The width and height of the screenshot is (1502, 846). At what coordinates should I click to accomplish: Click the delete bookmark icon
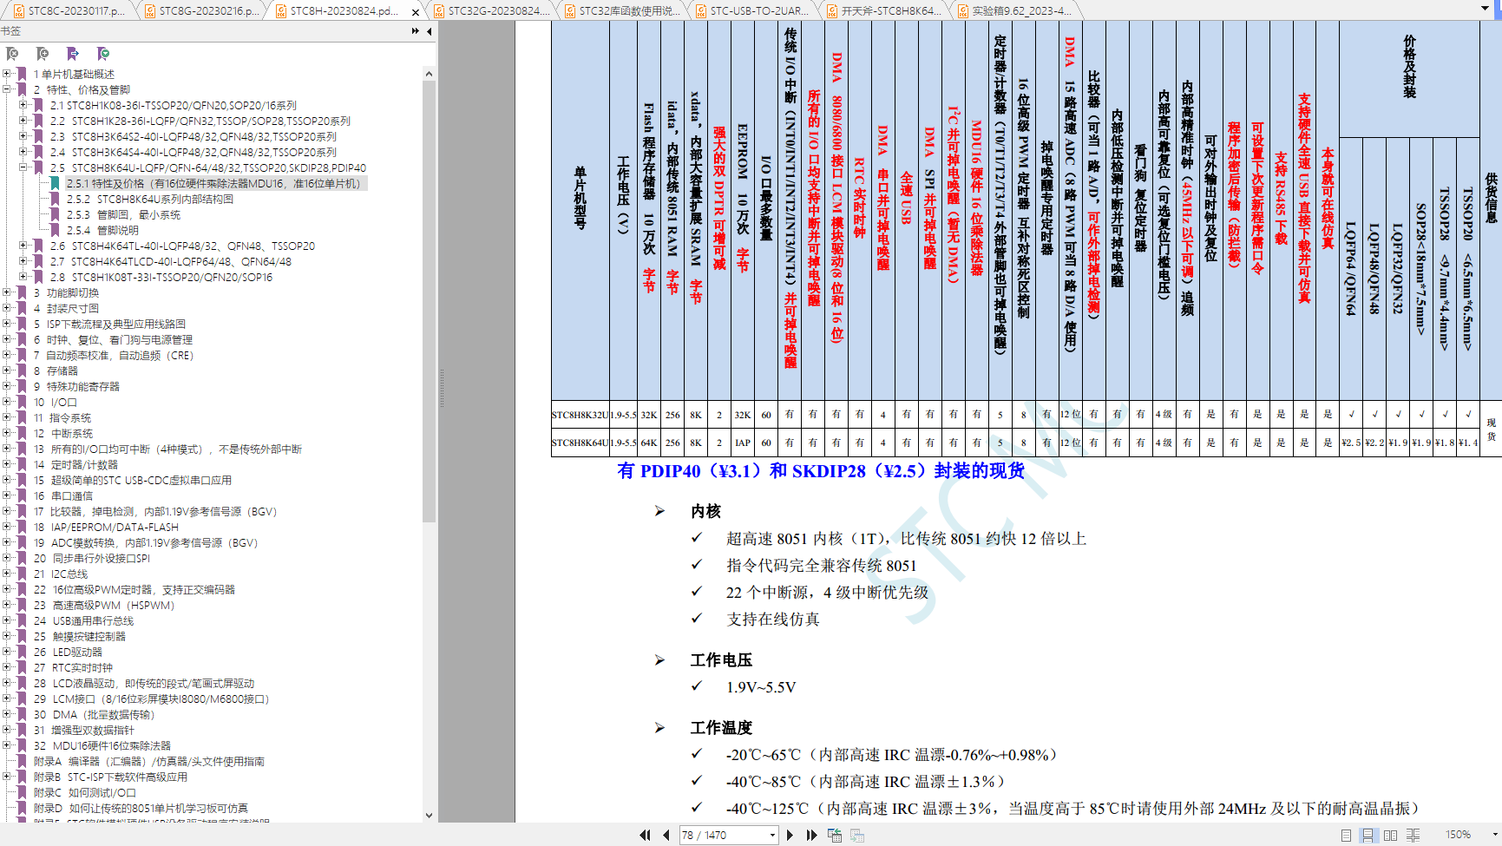click(13, 54)
